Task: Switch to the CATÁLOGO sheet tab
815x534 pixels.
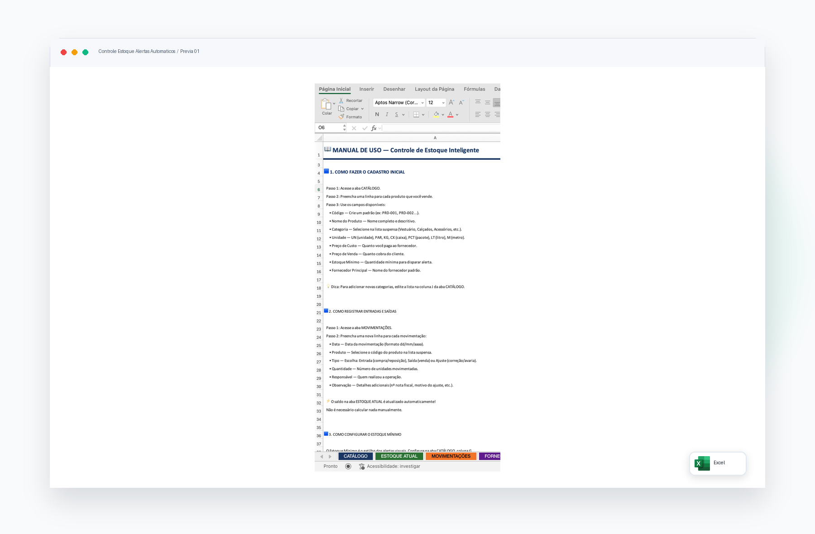Action: point(355,456)
